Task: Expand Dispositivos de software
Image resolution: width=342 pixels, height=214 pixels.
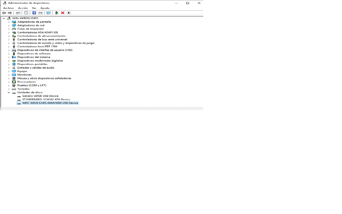Action: [x=9, y=54]
